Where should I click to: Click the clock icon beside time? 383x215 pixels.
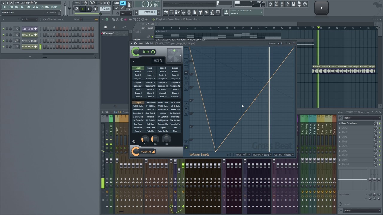pyautogui.click(x=153, y=52)
